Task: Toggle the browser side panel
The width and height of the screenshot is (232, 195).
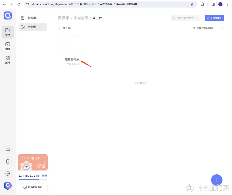Action: tap(213, 4)
